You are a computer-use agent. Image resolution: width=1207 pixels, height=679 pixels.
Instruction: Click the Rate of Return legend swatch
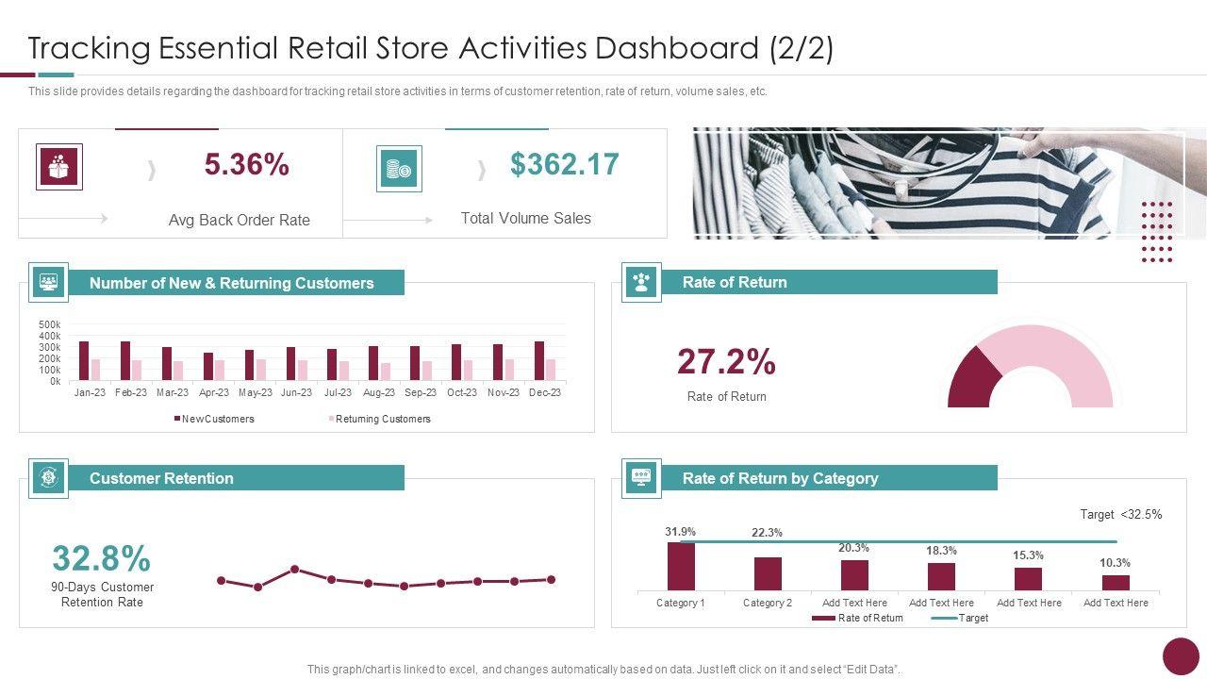pos(823,619)
